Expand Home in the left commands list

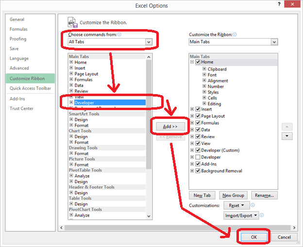[71, 62]
